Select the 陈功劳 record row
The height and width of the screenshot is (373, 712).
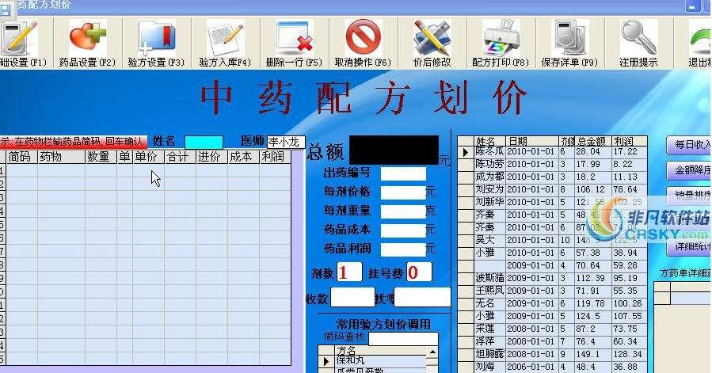[552, 164]
